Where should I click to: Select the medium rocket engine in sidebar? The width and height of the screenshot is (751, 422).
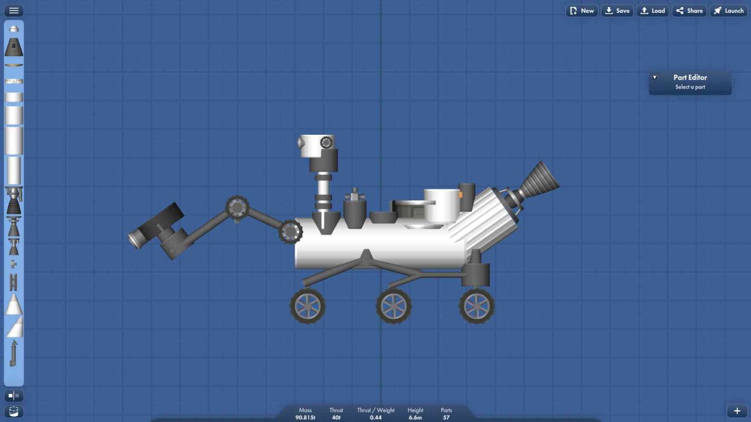tap(13, 227)
